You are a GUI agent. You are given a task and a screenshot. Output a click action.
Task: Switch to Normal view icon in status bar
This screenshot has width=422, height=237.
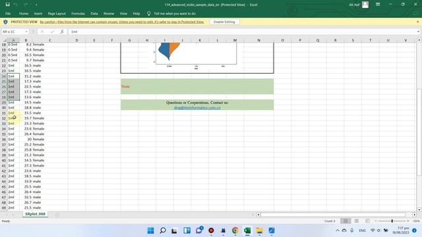point(346,221)
